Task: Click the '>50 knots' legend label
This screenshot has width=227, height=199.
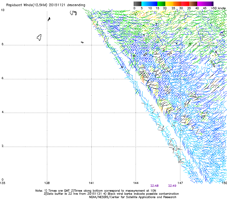Action: 218,8
